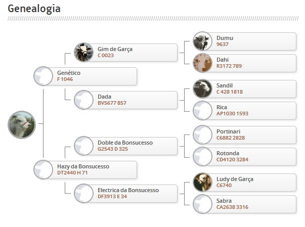Click Sabra registration code CA2638 3316
The image size is (305, 227).
232,207
